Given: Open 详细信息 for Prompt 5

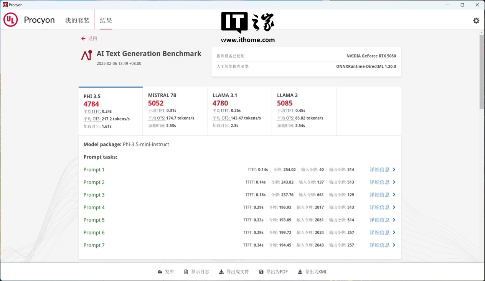Looking at the screenshot, I should (x=379, y=220).
